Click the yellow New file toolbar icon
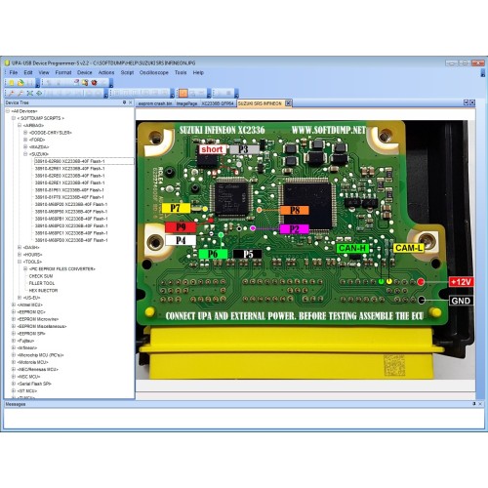Image resolution: width=488 pixels, height=488 pixels. (x=12, y=83)
